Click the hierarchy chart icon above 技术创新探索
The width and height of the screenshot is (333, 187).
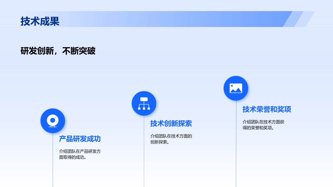point(144,103)
